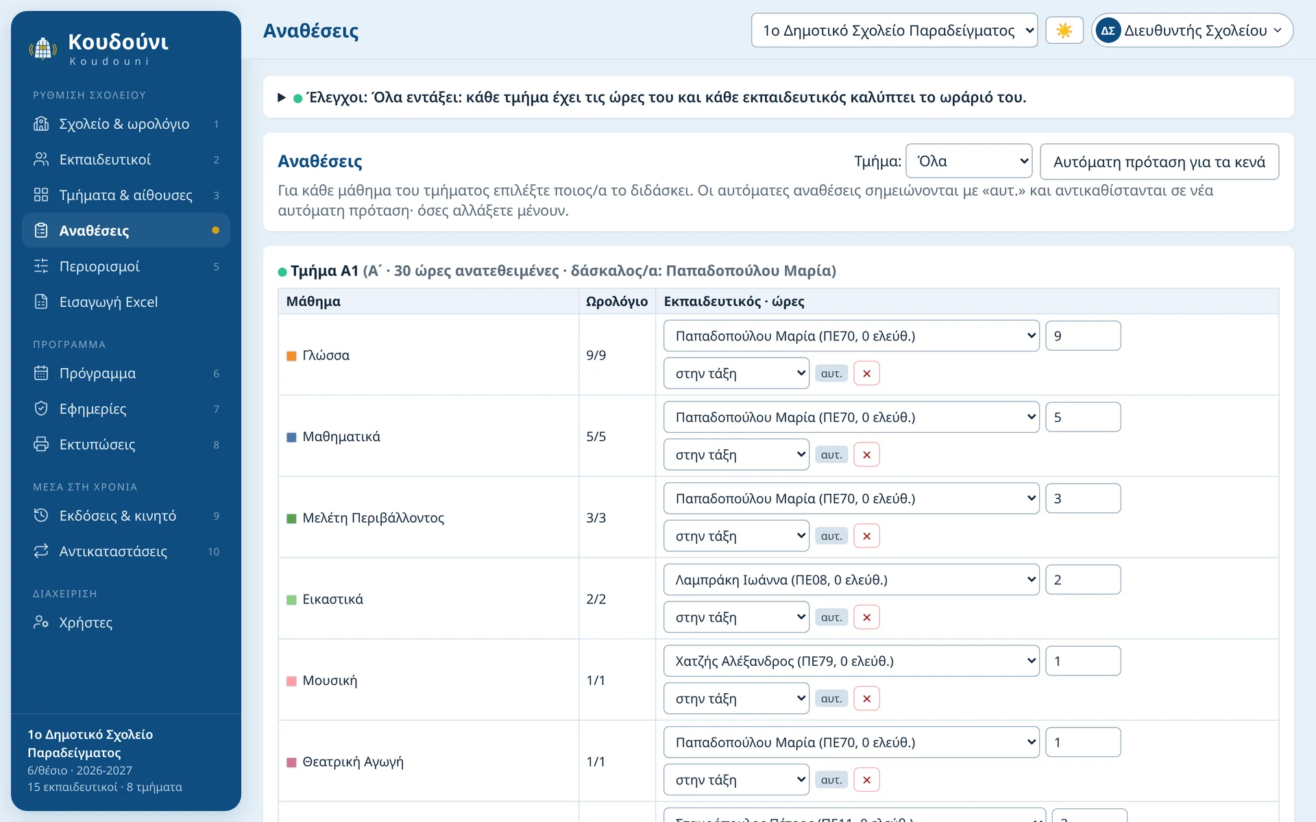Open Εφημερίες shield icon
This screenshot has width=1316, height=822.
coord(41,409)
